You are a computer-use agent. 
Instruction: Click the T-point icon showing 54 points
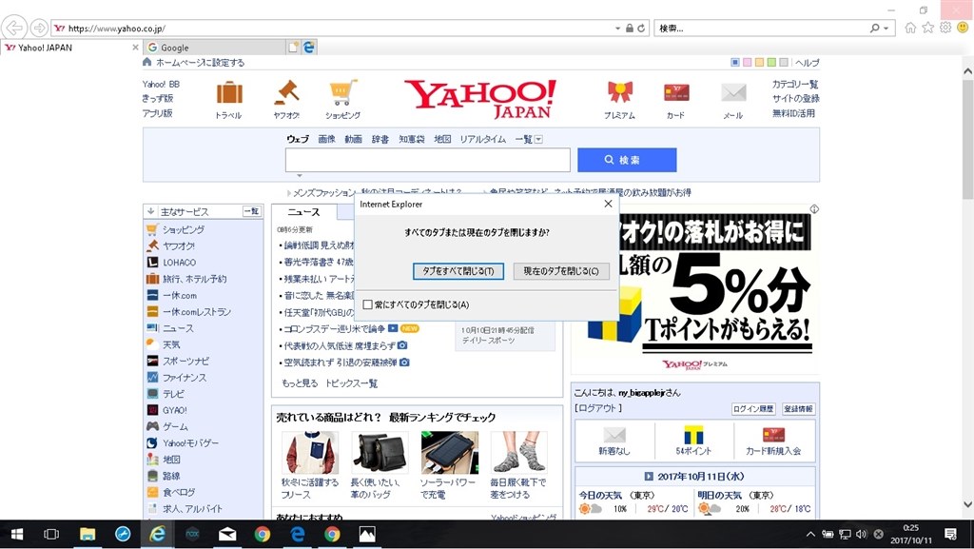tap(693, 435)
